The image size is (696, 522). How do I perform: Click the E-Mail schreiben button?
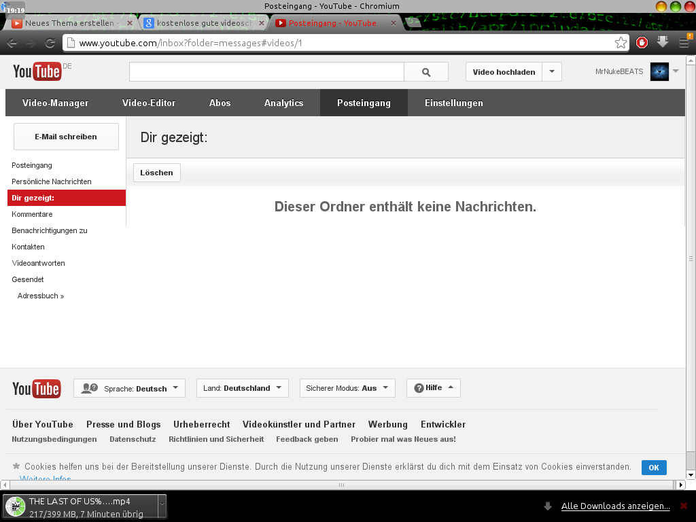[66, 137]
